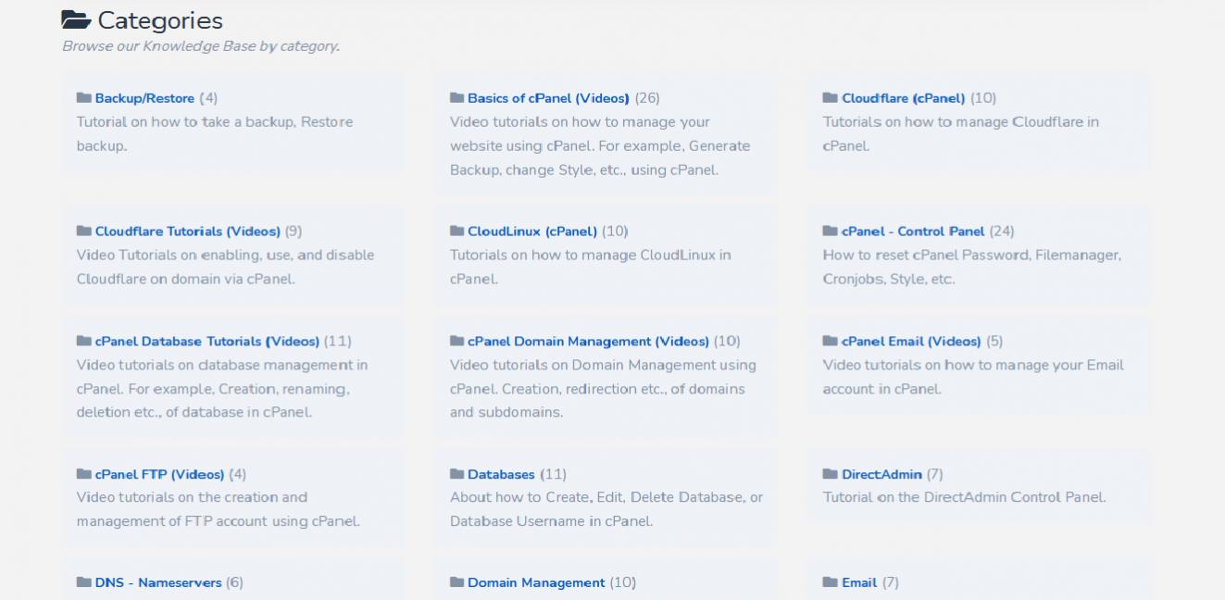Click folder icon next to Basics of cPanel (Videos)
1225x600 pixels.
tap(456, 98)
